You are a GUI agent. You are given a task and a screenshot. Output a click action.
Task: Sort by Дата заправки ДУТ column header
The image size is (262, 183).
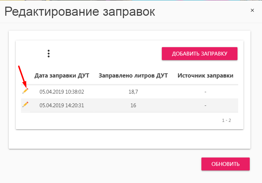coord(62,75)
